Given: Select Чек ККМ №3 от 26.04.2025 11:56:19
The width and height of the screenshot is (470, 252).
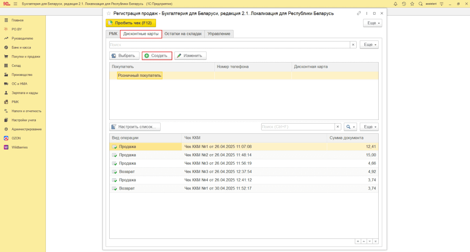Looking at the screenshot, I should pos(244,163).
